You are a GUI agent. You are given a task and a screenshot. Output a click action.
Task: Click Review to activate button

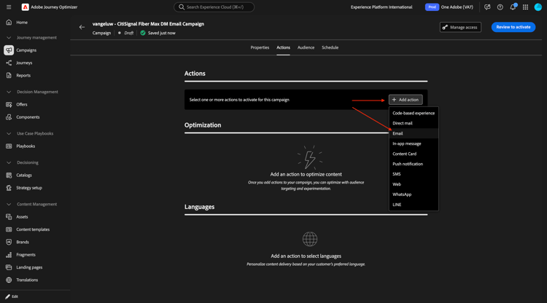click(513, 27)
